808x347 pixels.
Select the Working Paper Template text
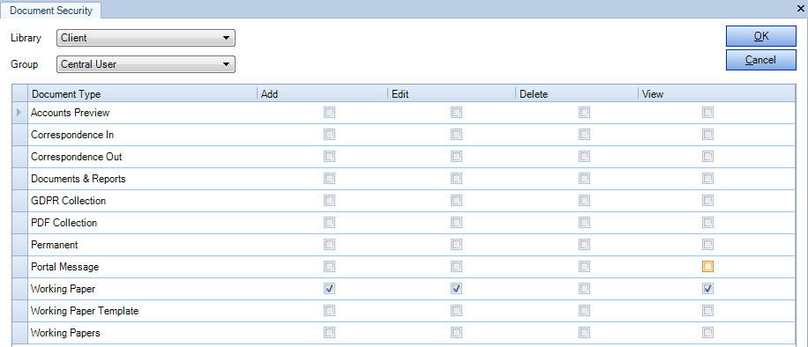pyautogui.click(x=85, y=311)
